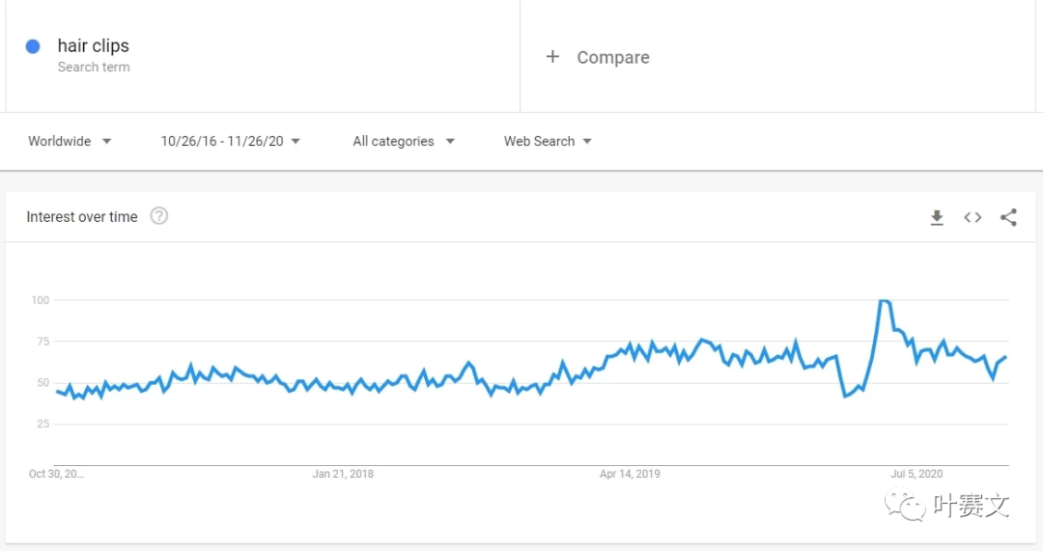Click the Apr 14, 2019 axis label
Image resolution: width=1043 pixels, height=551 pixels.
[x=630, y=474]
